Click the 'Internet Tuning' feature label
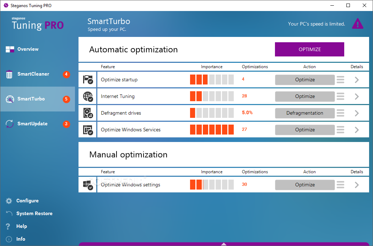This screenshot has width=373, height=246. coord(118,97)
